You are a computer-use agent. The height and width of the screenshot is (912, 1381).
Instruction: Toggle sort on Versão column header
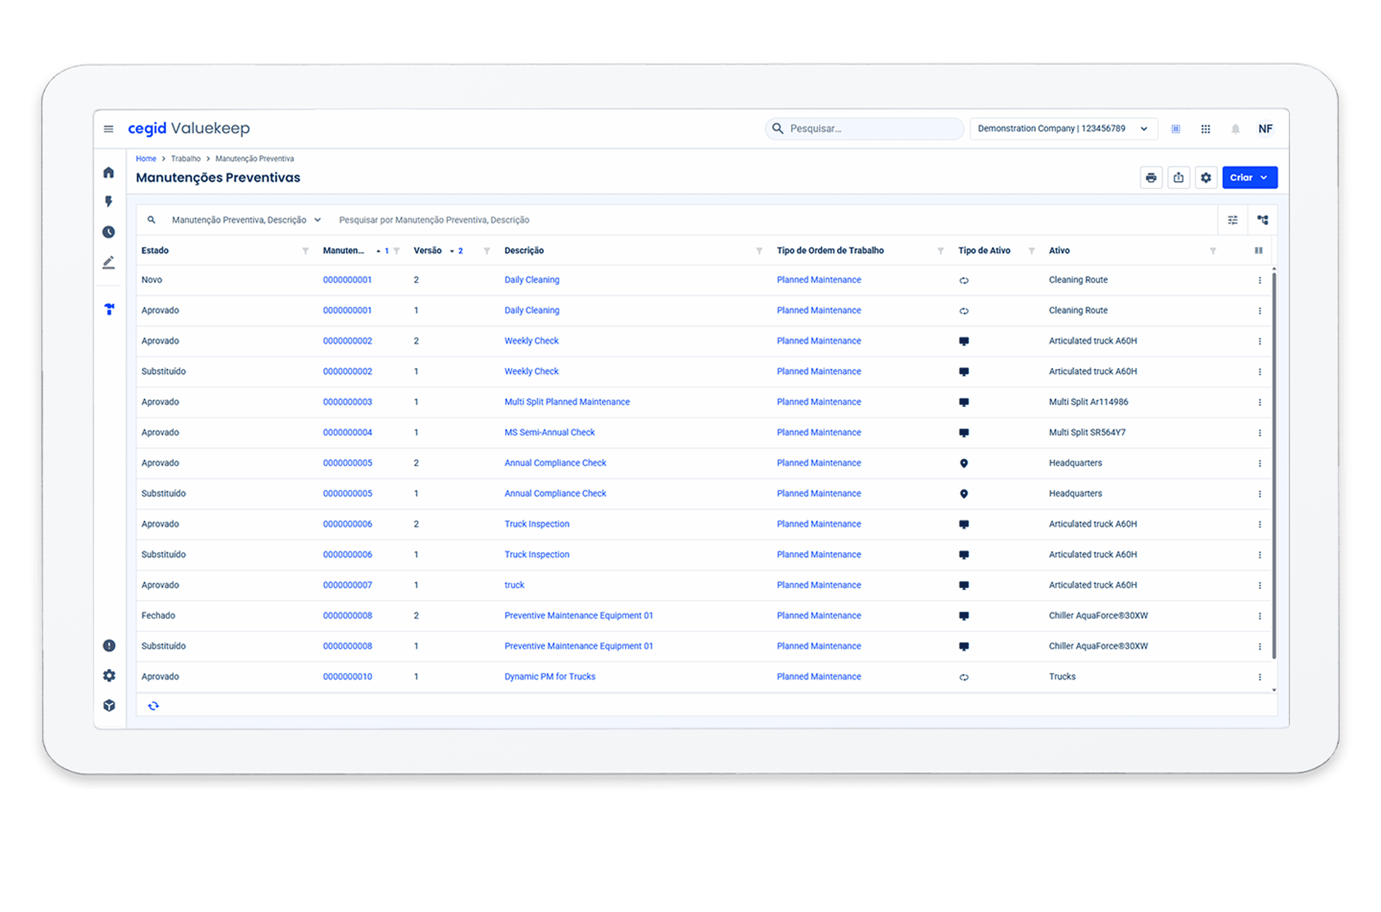coord(428,251)
